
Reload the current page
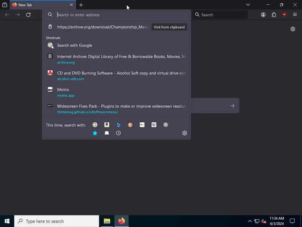click(x=28, y=15)
